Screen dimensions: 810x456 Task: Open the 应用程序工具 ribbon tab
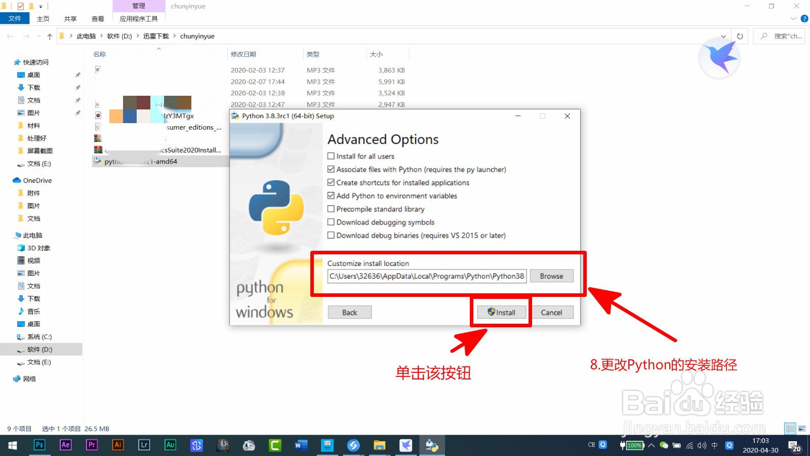pos(139,19)
